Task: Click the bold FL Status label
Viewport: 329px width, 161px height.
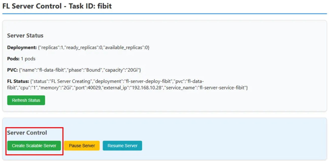Action: 18,81
